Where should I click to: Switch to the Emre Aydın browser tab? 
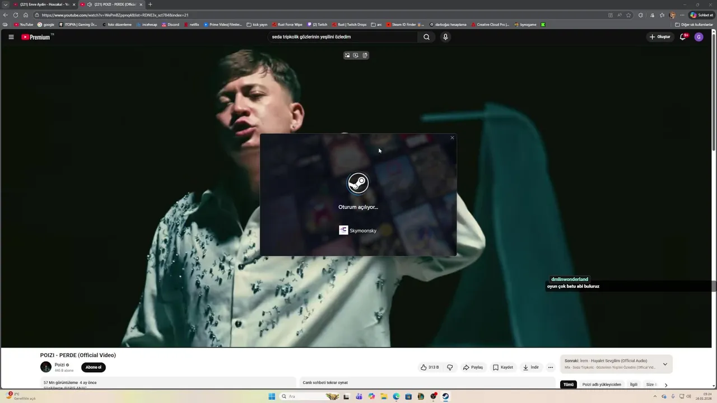tap(44, 4)
